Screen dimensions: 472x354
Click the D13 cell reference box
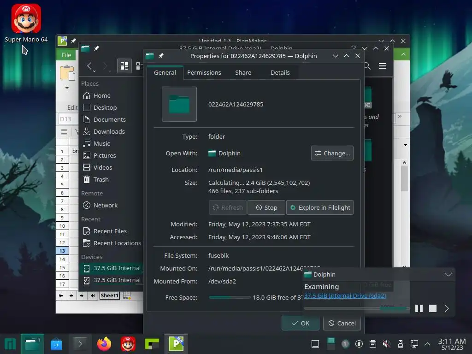tap(68, 119)
